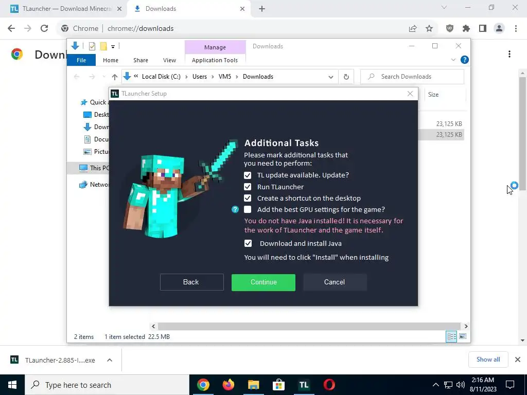Screen dimensions: 527x395
Task: Click the Back button in TLauncher Setup
Action: [191, 282]
